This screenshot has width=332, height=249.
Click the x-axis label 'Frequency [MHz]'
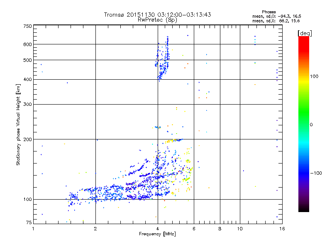157,234
